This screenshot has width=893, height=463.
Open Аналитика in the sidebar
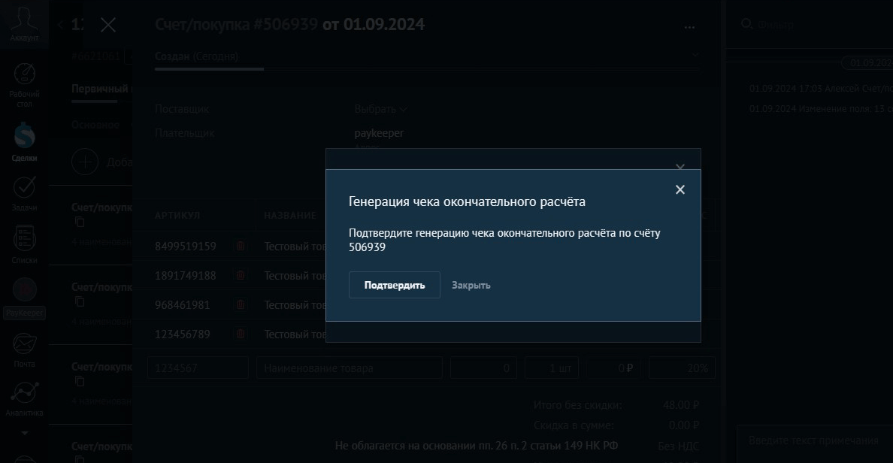pyautogui.click(x=24, y=398)
